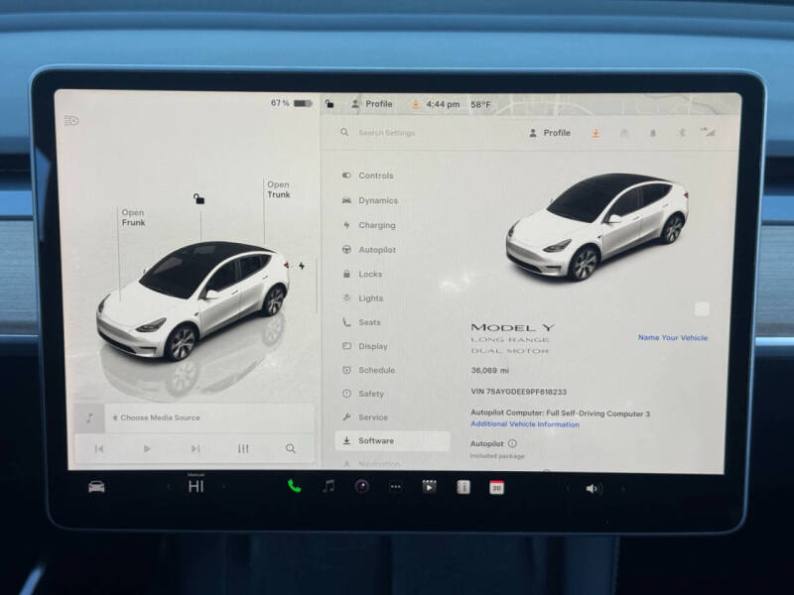Screen dimensions: 794x595
Task: Open the Name Your Vehicle link
Action: [x=673, y=336]
